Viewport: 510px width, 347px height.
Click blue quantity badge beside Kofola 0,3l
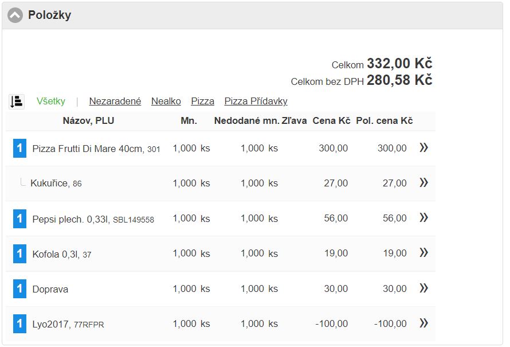19,254
